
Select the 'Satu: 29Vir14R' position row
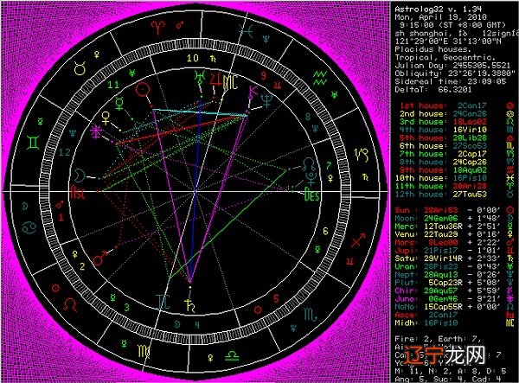454,259
